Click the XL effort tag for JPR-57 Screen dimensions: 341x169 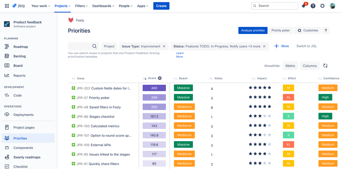(x=288, y=98)
